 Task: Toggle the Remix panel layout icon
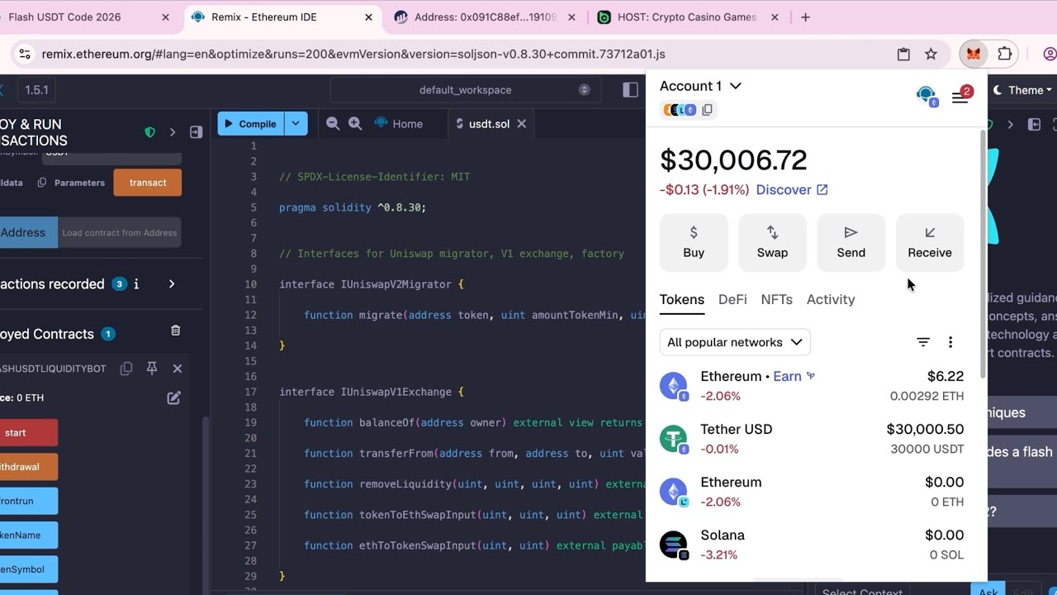[630, 90]
